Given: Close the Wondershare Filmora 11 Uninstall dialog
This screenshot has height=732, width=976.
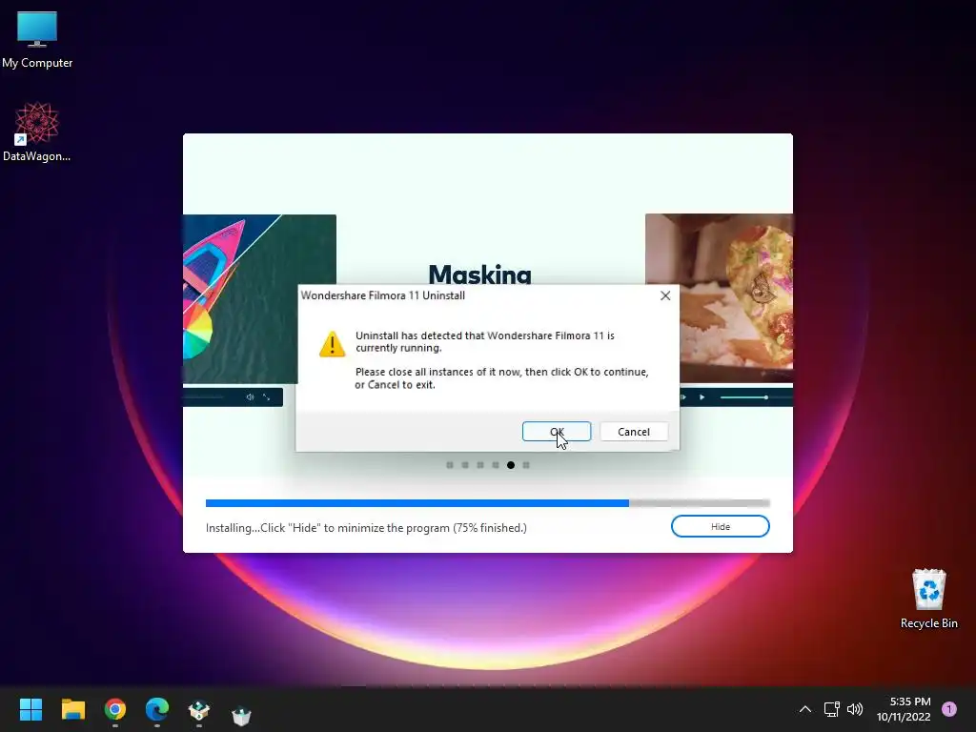Looking at the screenshot, I should click(x=665, y=295).
